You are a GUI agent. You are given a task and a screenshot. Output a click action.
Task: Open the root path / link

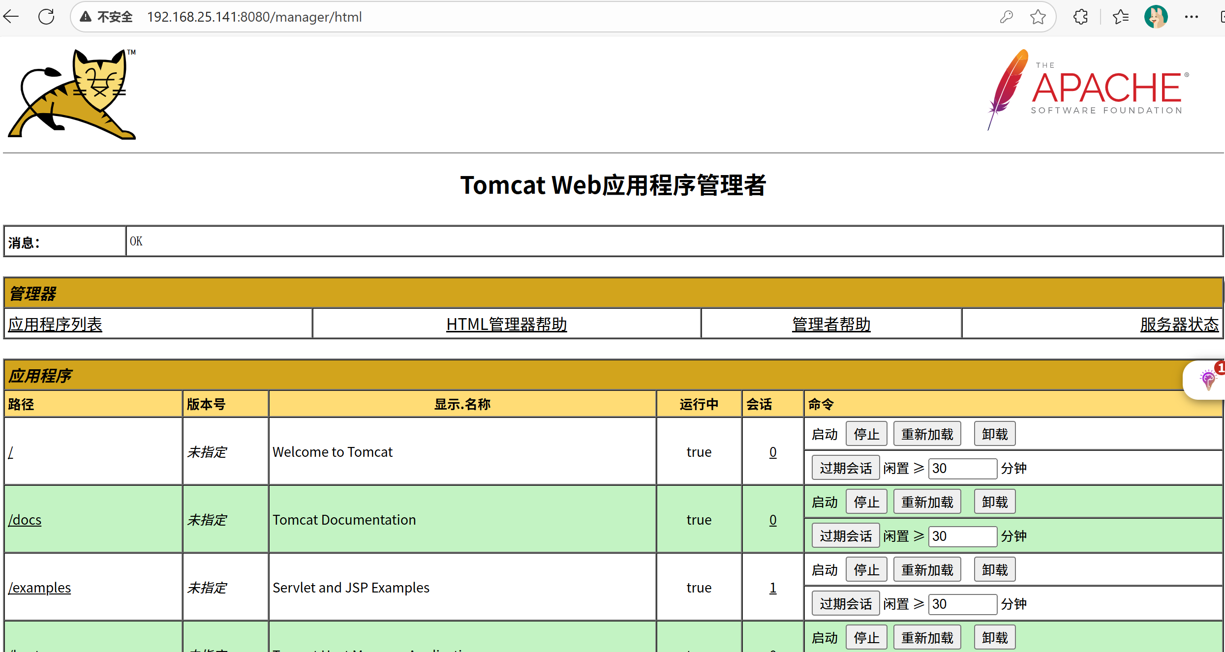point(11,452)
